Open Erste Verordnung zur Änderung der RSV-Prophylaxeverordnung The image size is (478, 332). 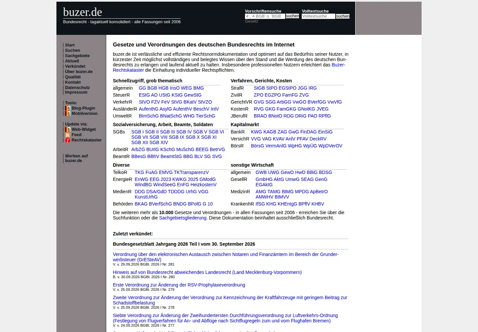[x=179, y=285]
